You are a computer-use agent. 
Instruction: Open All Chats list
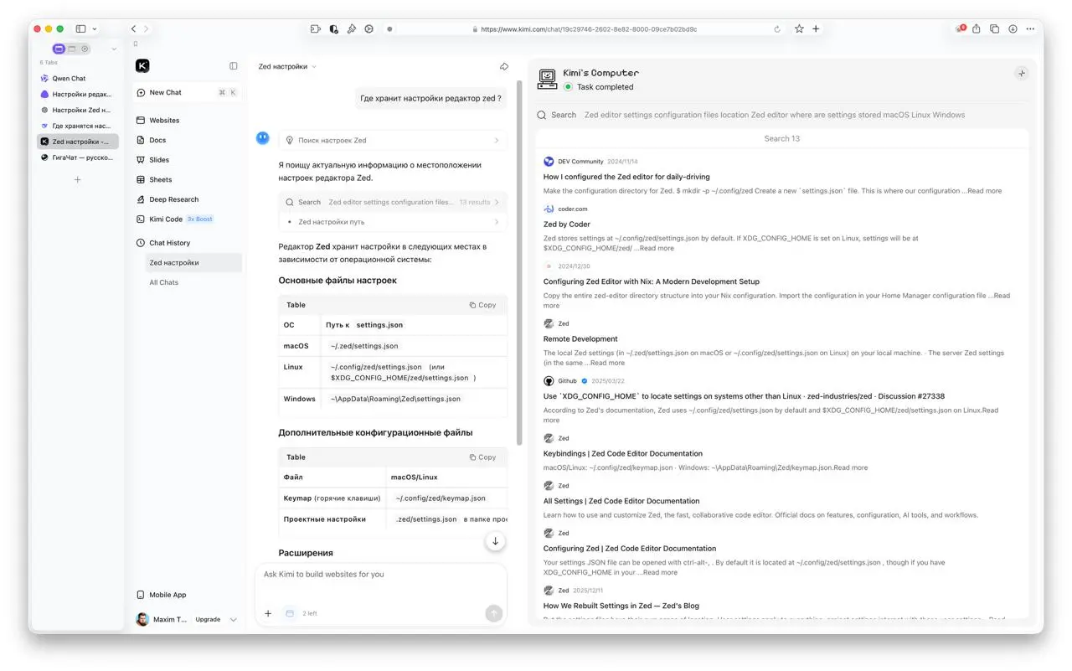tap(164, 282)
